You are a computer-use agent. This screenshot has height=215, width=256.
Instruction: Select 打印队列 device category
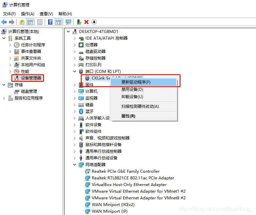(x=93, y=65)
